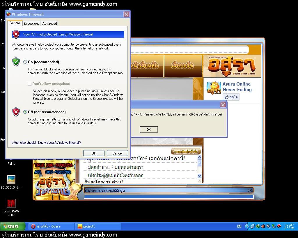The image size is (298, 238).
Task: Click the Start button
Action: click(x=13, y=226)
